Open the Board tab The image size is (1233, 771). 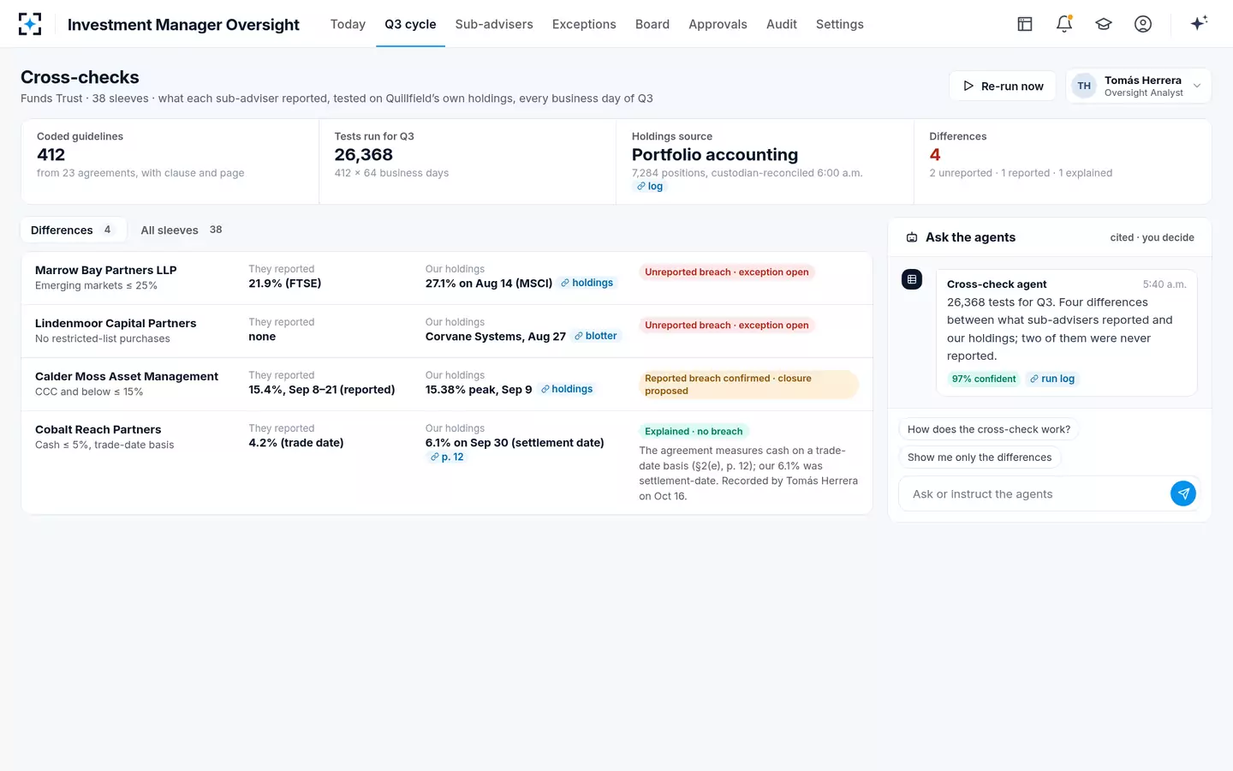652,24
